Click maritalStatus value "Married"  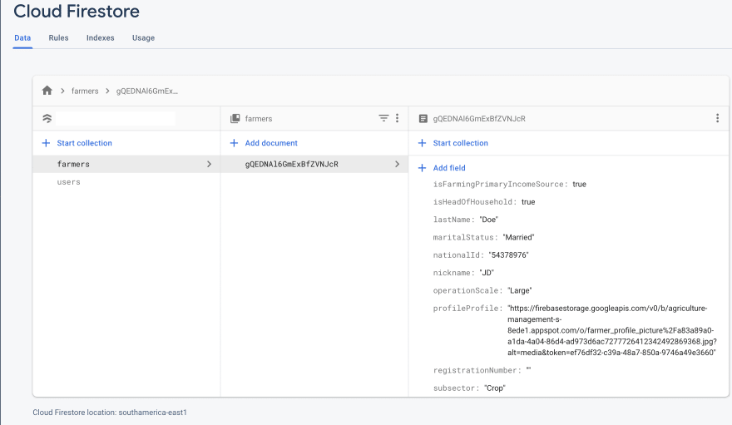click(518, 238)
